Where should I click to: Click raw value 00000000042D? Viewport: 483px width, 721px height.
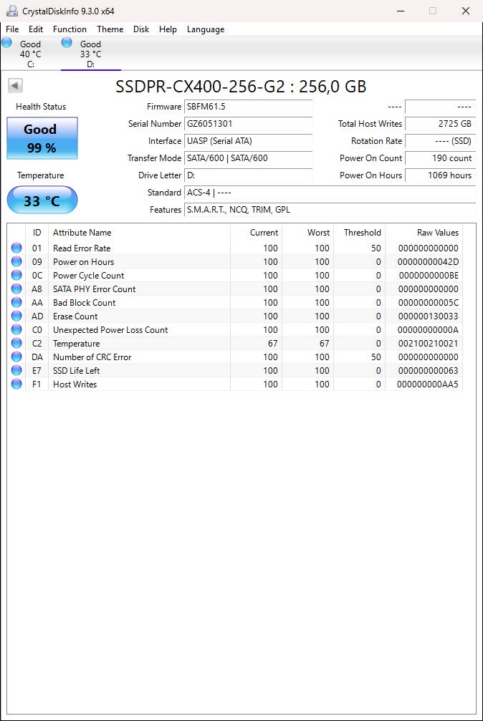tap(429, 261)
